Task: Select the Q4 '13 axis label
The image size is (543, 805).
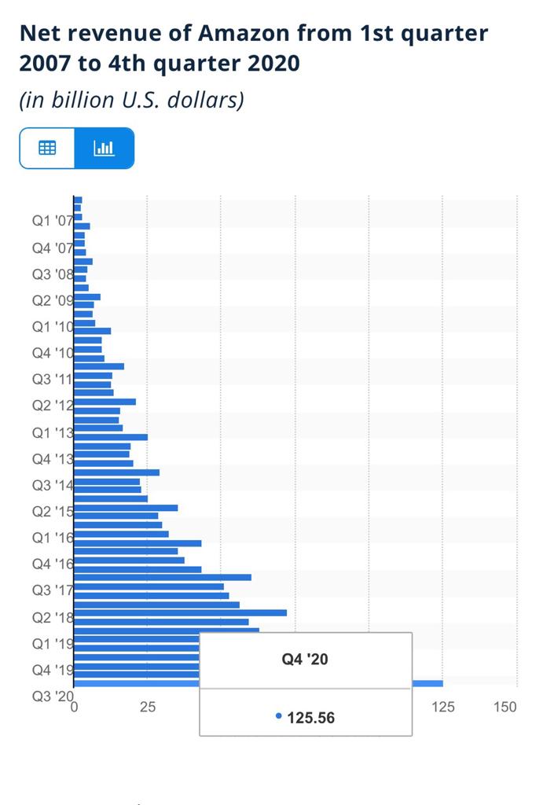Action: tap(53, 458)
